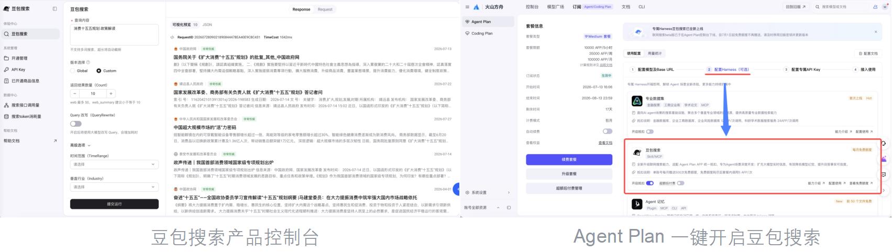
Task: Click the 超额后付费管理 button
Action: (569, 188)
